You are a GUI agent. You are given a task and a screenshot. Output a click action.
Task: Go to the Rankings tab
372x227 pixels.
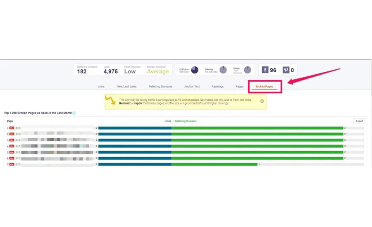coord(217,87)
